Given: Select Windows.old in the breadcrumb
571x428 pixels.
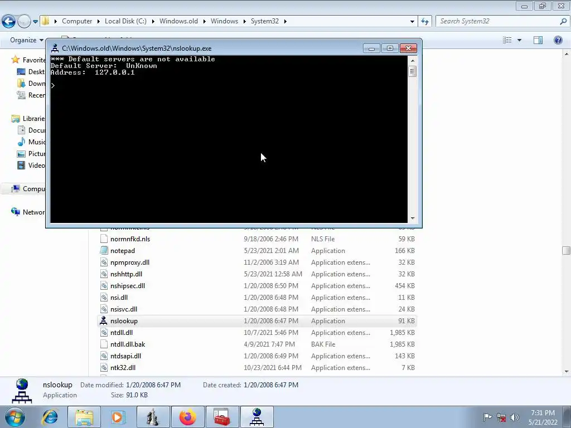Looking at the screenshot, I should 178,21.
